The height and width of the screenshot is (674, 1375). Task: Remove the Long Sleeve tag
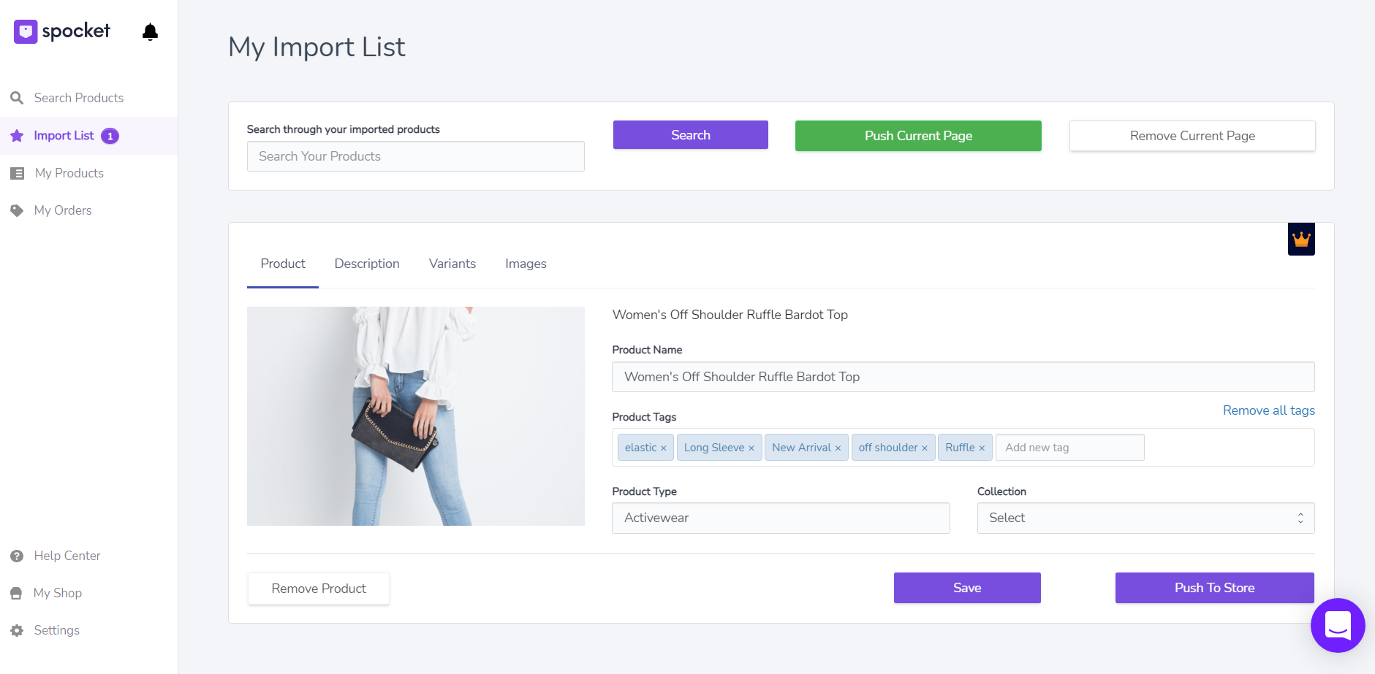751,448
